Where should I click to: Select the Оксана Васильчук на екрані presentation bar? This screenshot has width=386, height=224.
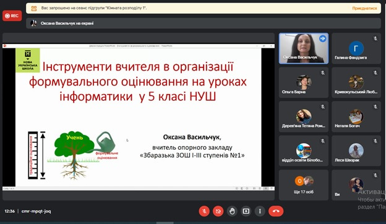[x=204, y=23]
